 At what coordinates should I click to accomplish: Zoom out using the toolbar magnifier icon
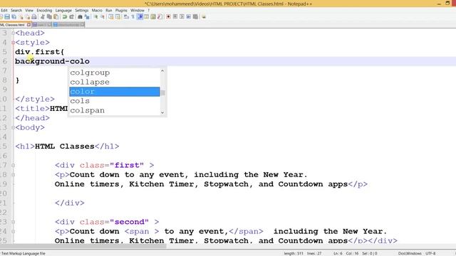[x=103, y=17]
